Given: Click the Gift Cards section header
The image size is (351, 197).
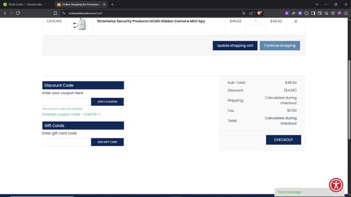Looking at the screenshot, I should click(x=83, y=125).
